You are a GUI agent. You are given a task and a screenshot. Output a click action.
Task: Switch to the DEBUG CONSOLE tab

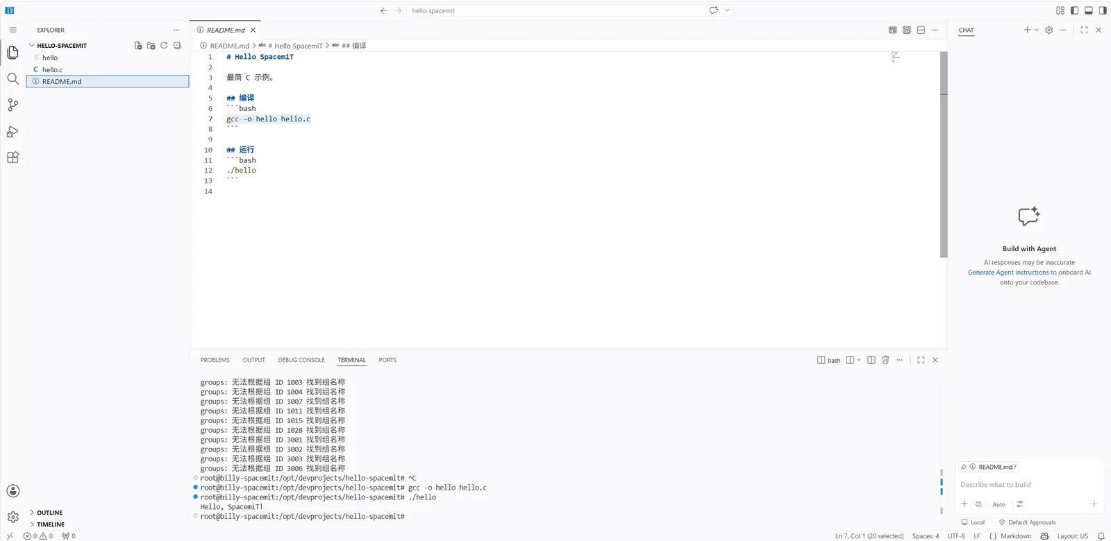coord(301,360)
